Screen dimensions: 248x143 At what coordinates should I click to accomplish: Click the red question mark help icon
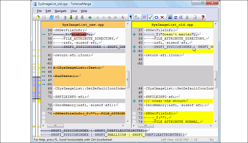tap(203, 17)
